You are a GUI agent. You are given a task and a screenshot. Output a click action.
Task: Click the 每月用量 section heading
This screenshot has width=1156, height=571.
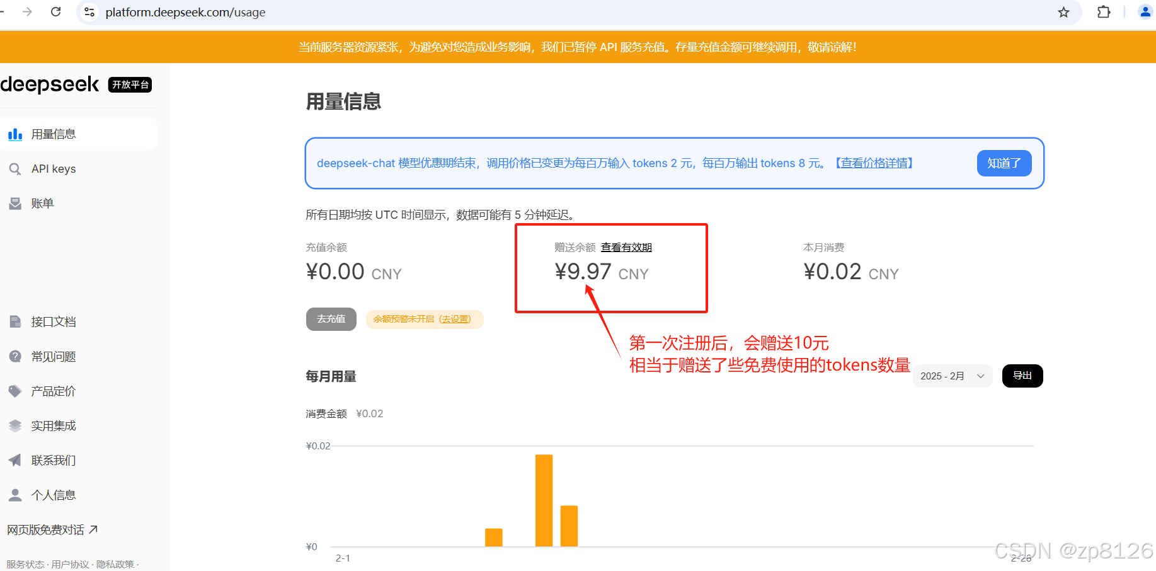[x=331, y=376]
